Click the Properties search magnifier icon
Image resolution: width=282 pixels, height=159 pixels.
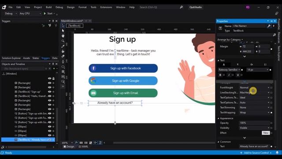click(x=274, y=35)
